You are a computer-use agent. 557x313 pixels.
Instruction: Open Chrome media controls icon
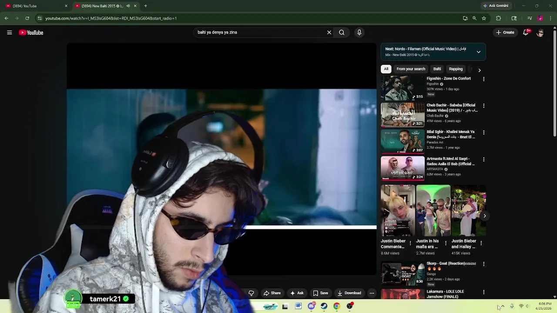pyautogui.click(x=530, y=18)
